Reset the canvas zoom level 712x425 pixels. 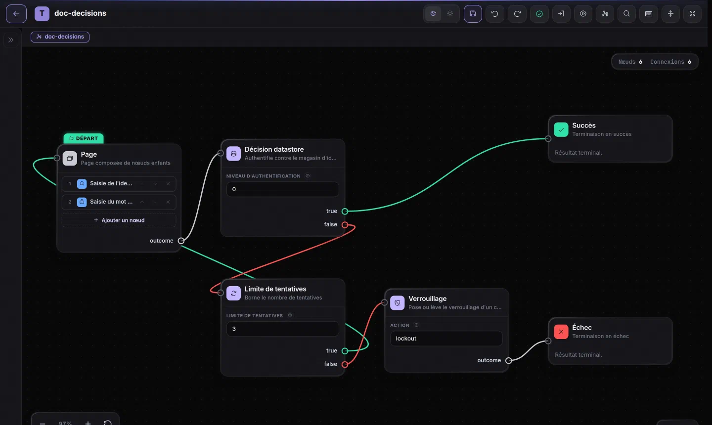point(108,423)
